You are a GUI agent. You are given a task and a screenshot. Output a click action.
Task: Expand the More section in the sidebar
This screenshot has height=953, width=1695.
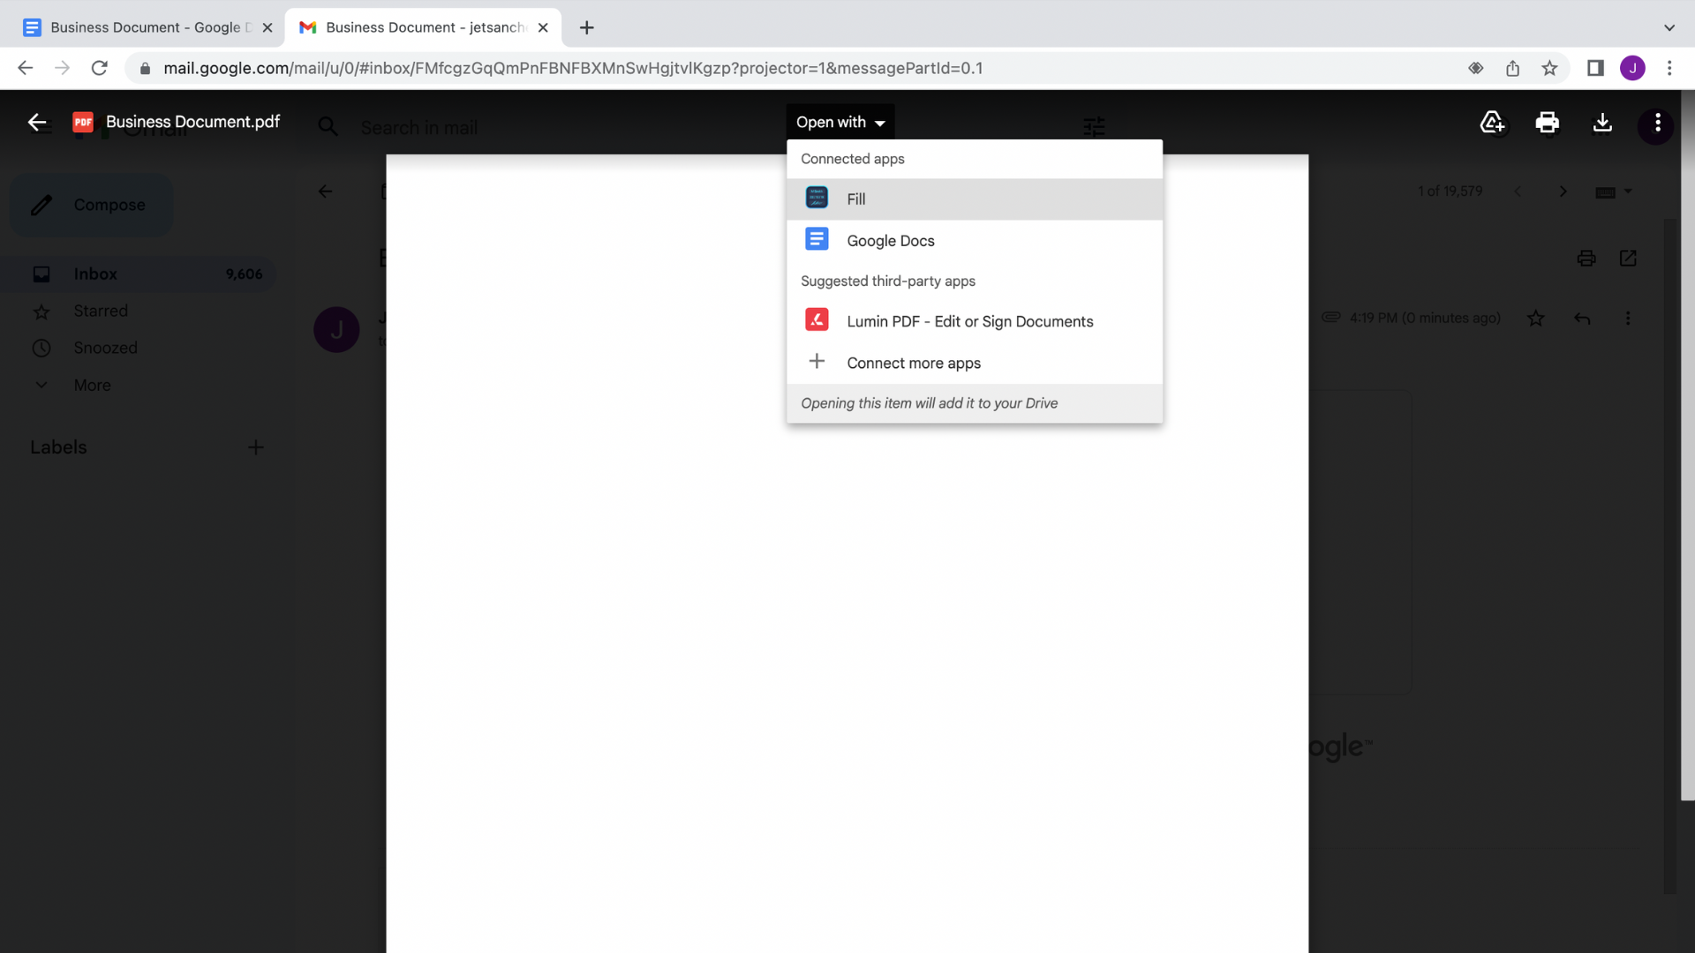point(92,385)
